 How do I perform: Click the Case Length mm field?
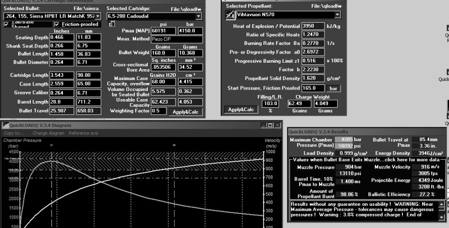click(x=89, y=84)
